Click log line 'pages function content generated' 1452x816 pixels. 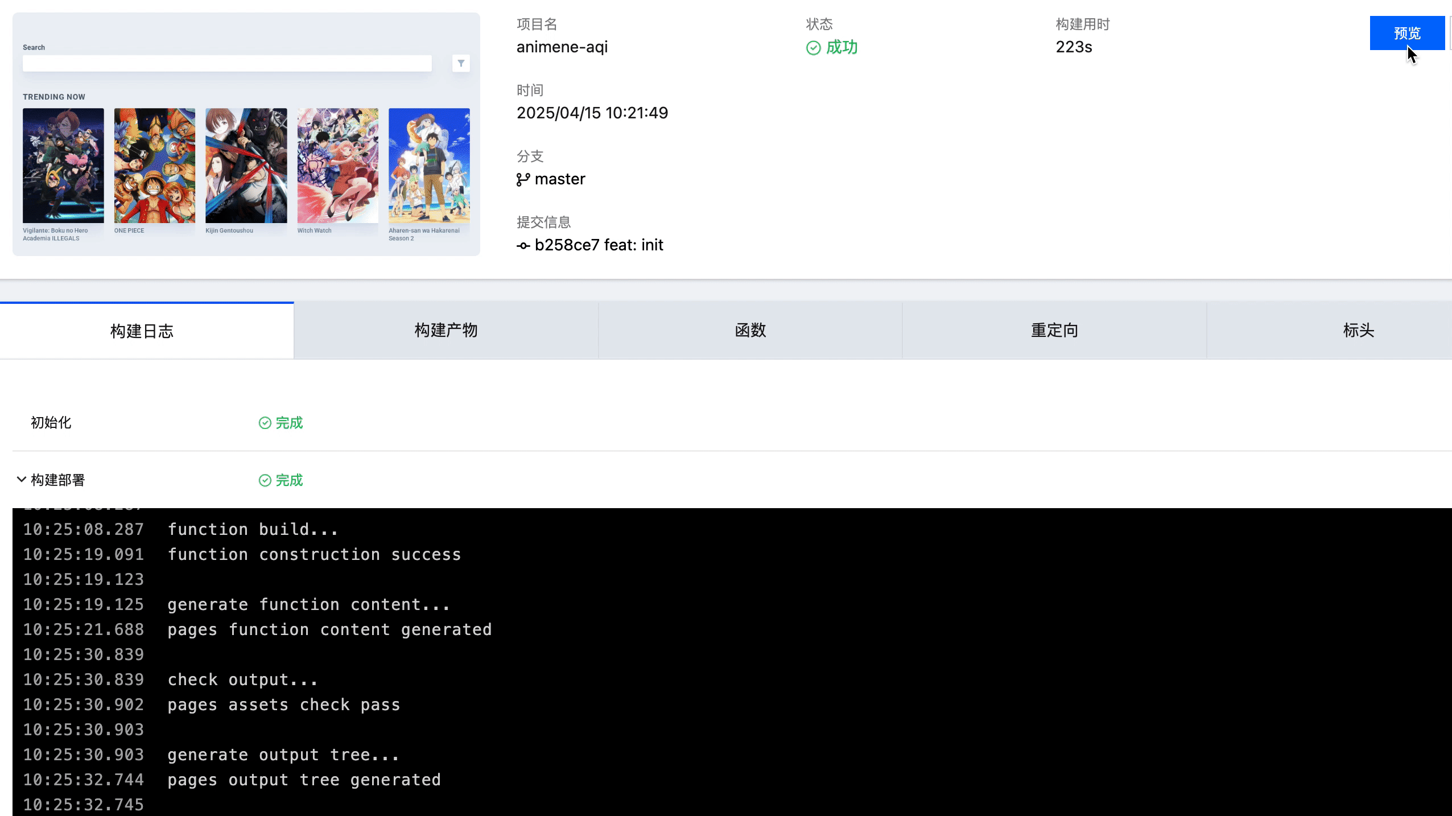329,630
